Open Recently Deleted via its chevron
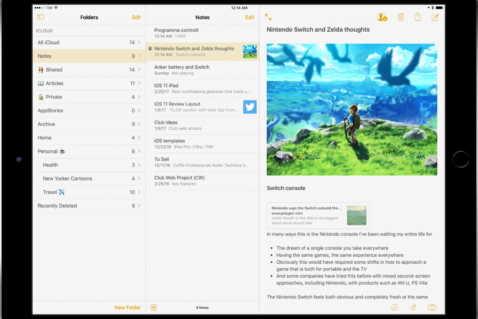 tap(139, 206)
